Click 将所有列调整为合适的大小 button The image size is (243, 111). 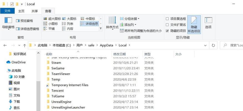(x=141, y=31)
